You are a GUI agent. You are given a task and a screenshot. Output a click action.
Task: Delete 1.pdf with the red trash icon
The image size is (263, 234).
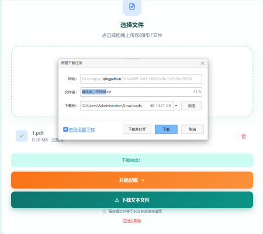[x=244, y=137]
